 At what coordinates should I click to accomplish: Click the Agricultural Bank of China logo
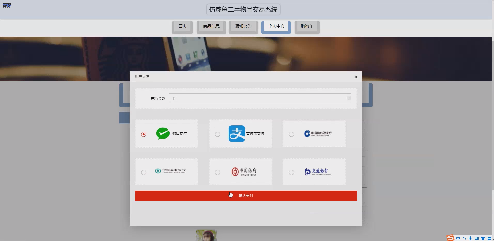pyautogui.click(x=170, y=171)
